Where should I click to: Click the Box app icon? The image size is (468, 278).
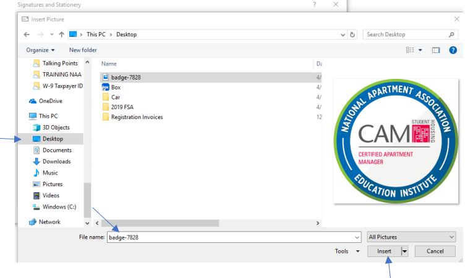pos(105,87)
